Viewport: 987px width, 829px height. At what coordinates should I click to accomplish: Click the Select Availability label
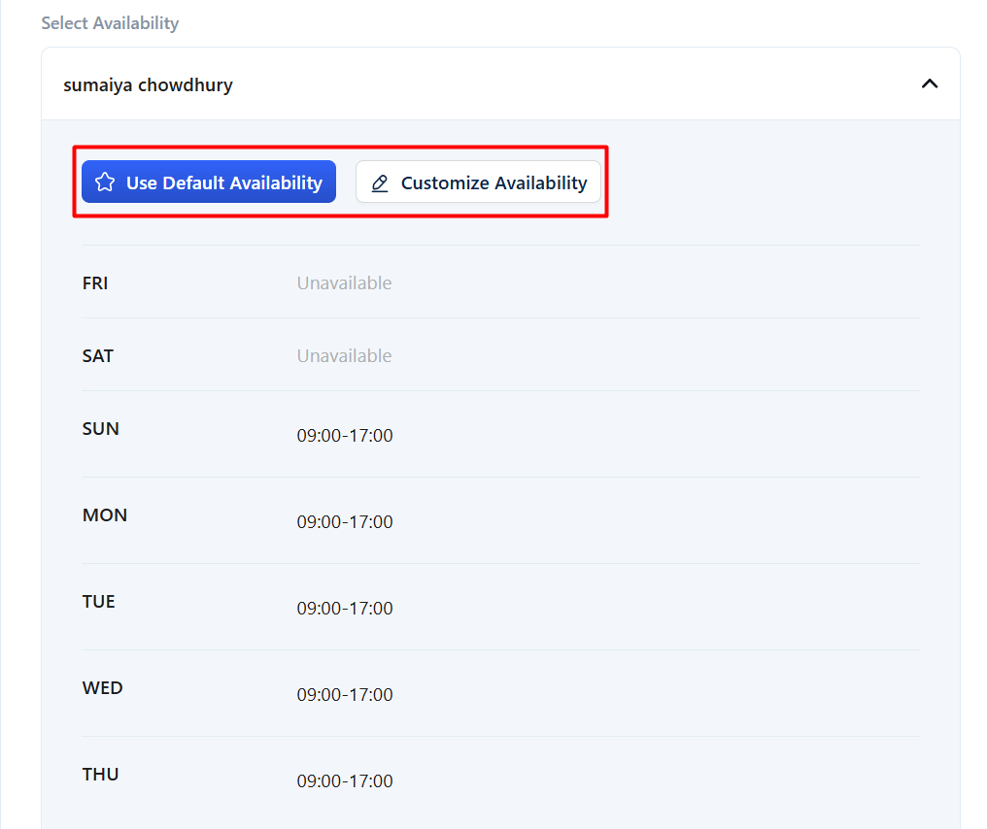point(110,23)
